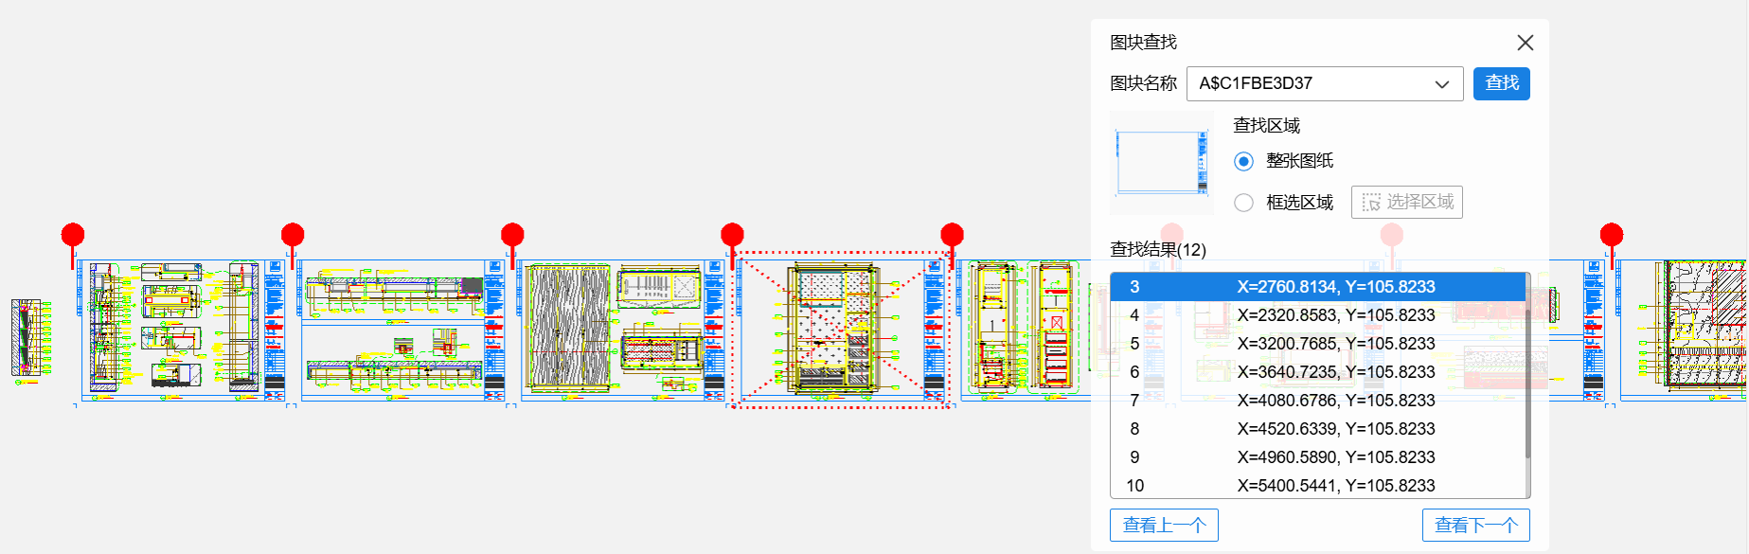Click 查看下一个 to view next result
Viewport: 1749px width, 554px height.
[1475, 526]
